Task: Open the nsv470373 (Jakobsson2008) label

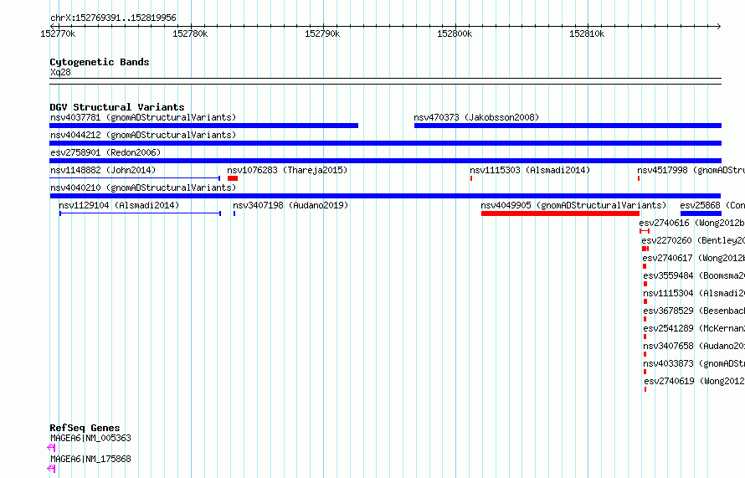Action: pos(476,117)
